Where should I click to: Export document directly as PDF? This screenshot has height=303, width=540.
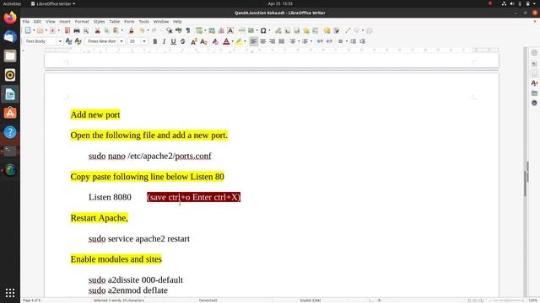(x=67, y=30)
